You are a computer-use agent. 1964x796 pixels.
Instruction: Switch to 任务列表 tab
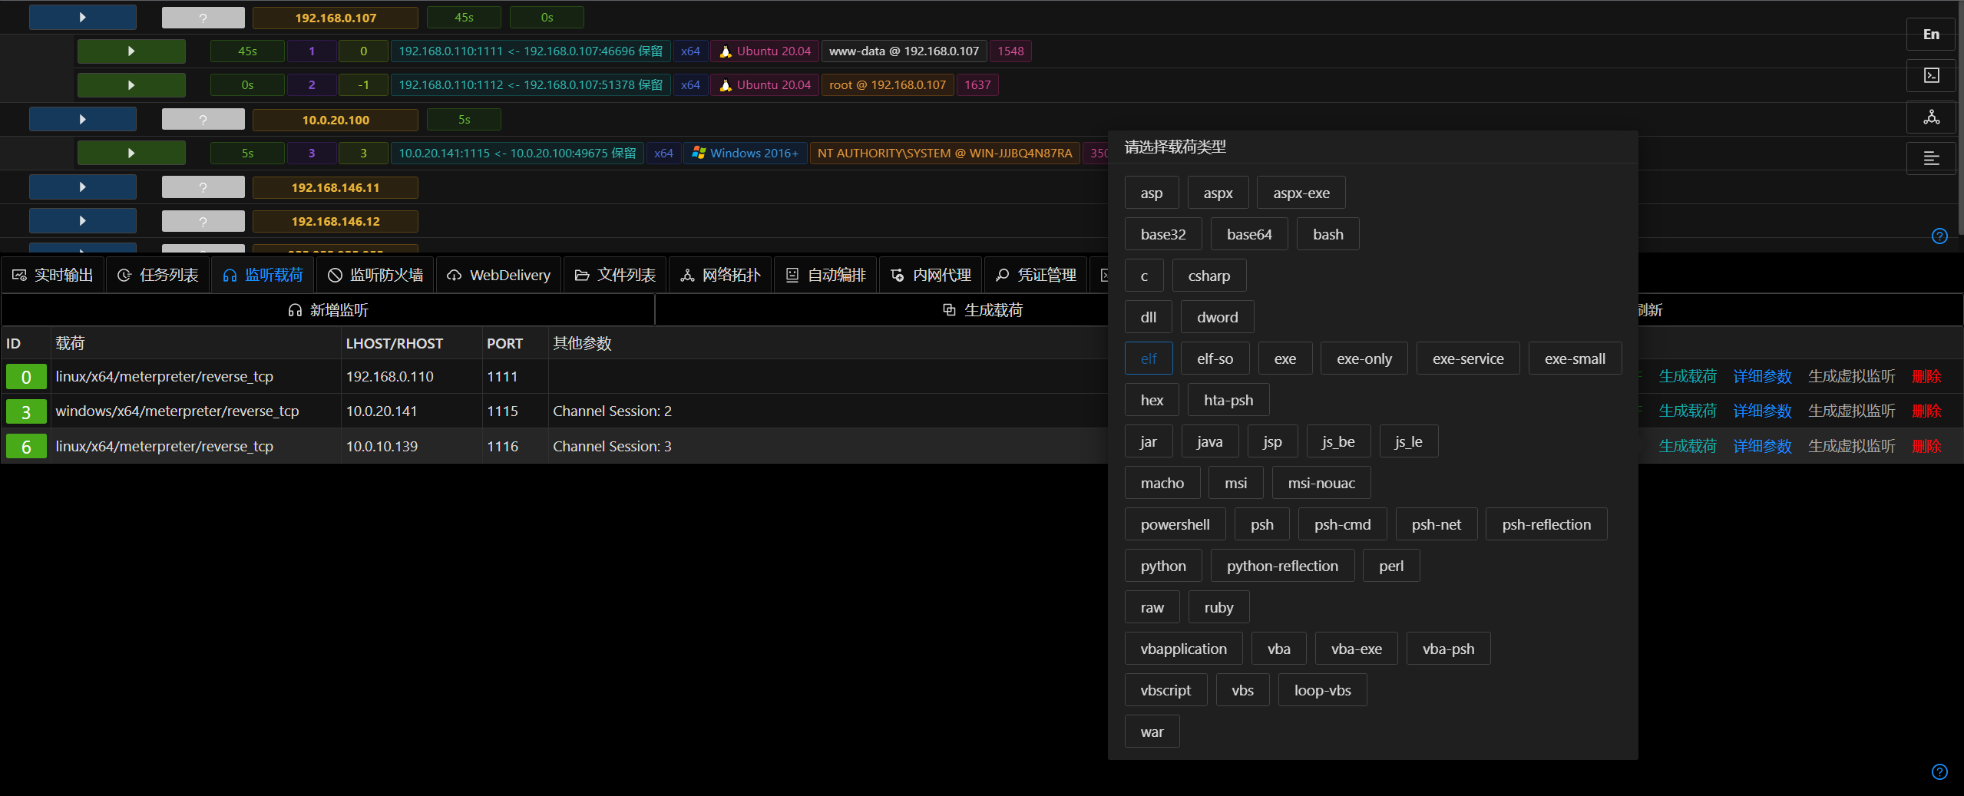point(158,275)
